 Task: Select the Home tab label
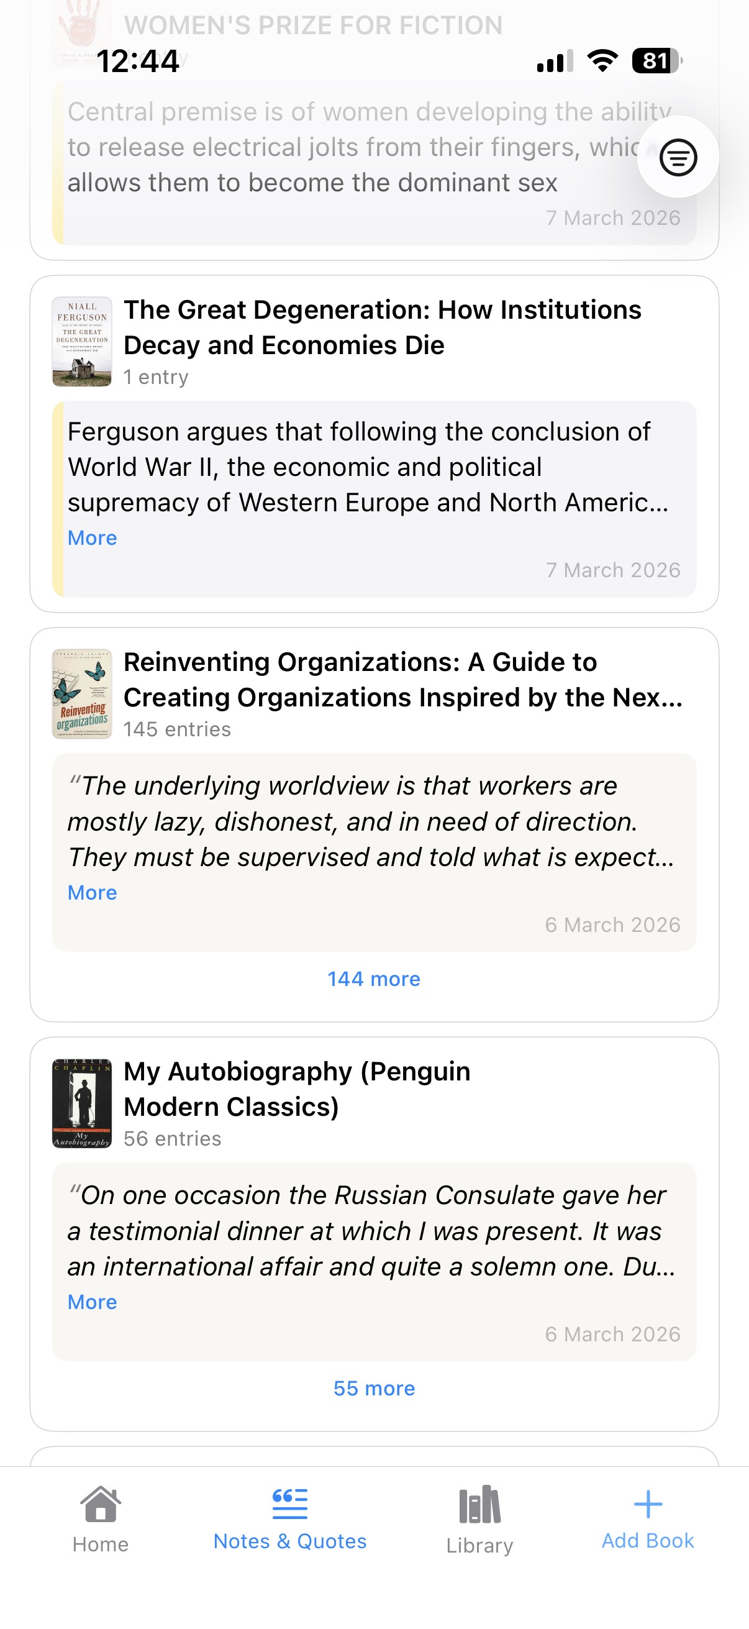(x=101, y=1545)
